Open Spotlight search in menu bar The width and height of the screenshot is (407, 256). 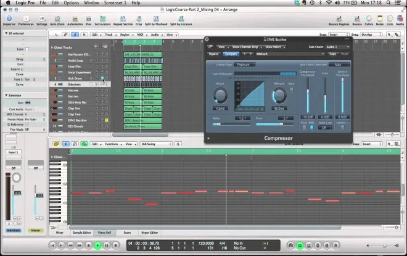pyautogui.click(x=388, y=3)
